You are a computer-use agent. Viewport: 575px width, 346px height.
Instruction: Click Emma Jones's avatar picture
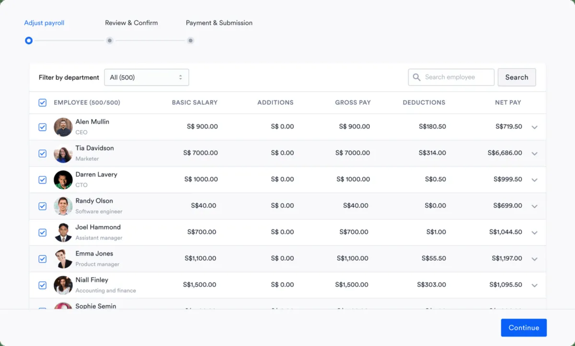click(x=63, y=259)
